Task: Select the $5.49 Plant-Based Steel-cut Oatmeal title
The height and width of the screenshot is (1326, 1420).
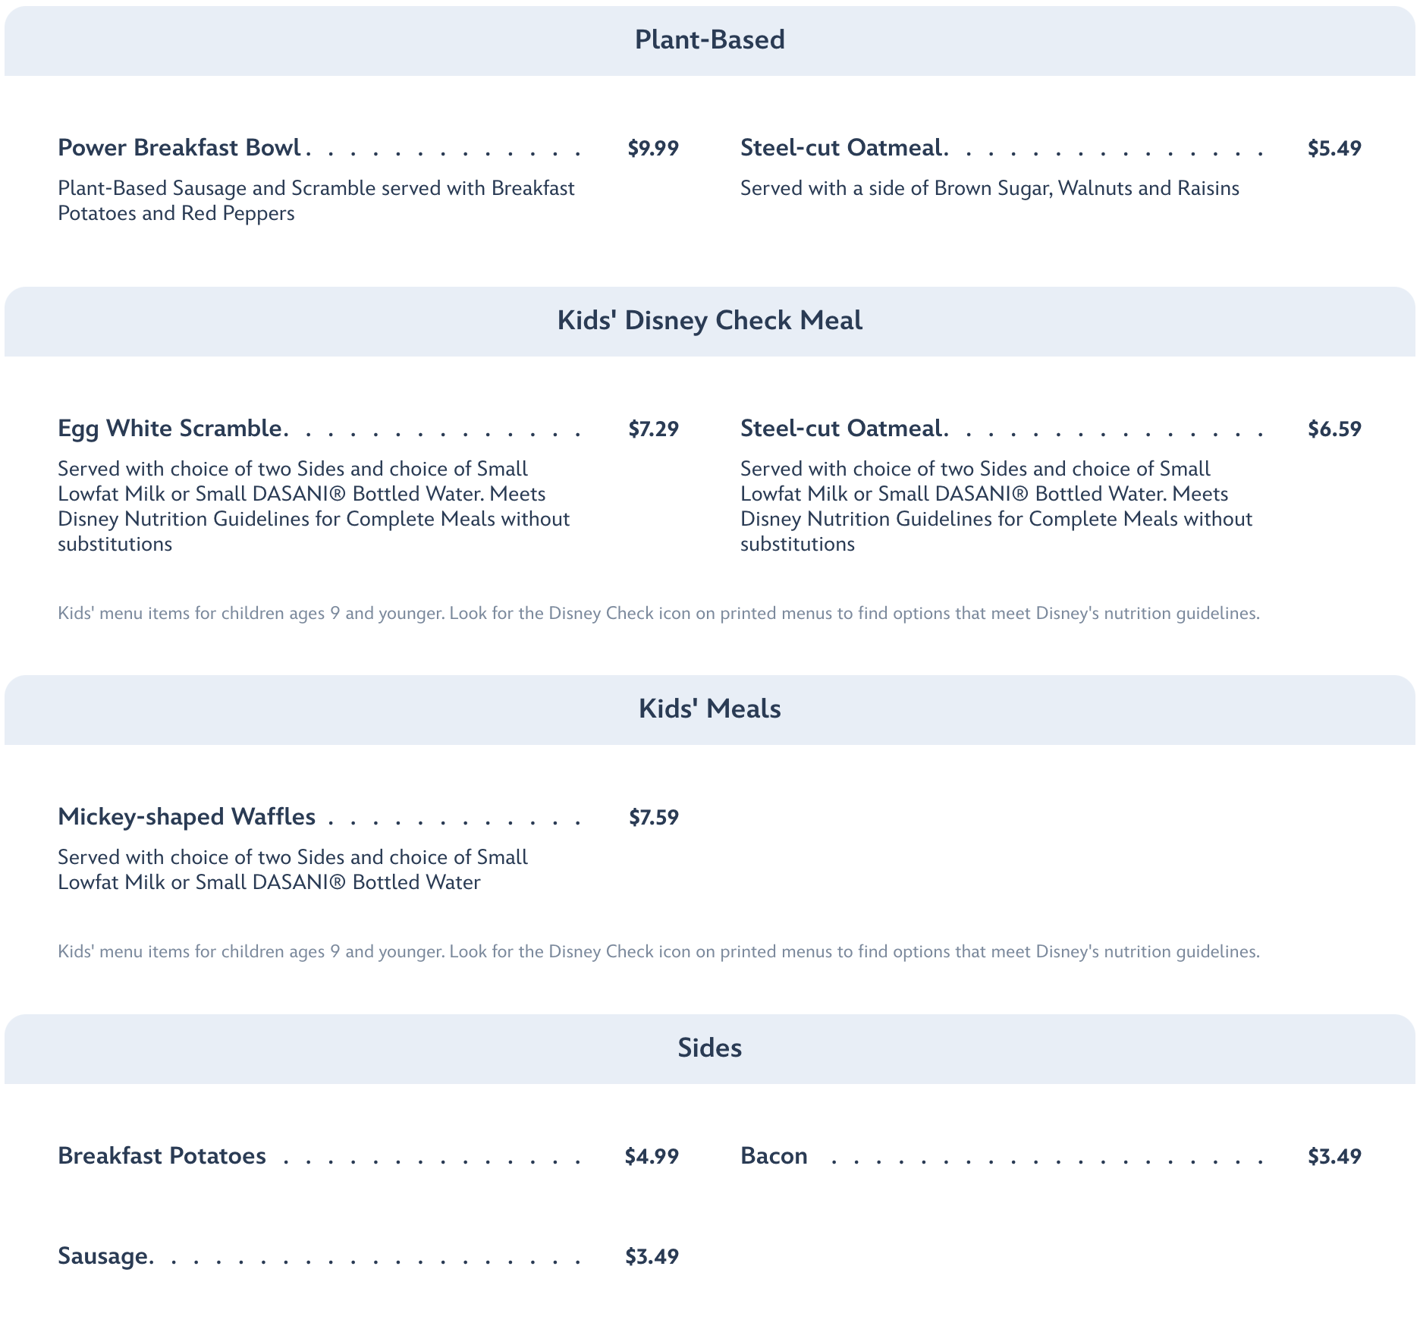Action: pos(842,148)
